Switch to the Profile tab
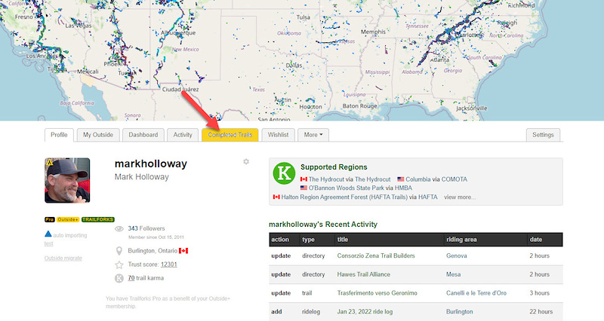Image resolution: width=604 pixels, height=321 pixels. coord(59,135)
